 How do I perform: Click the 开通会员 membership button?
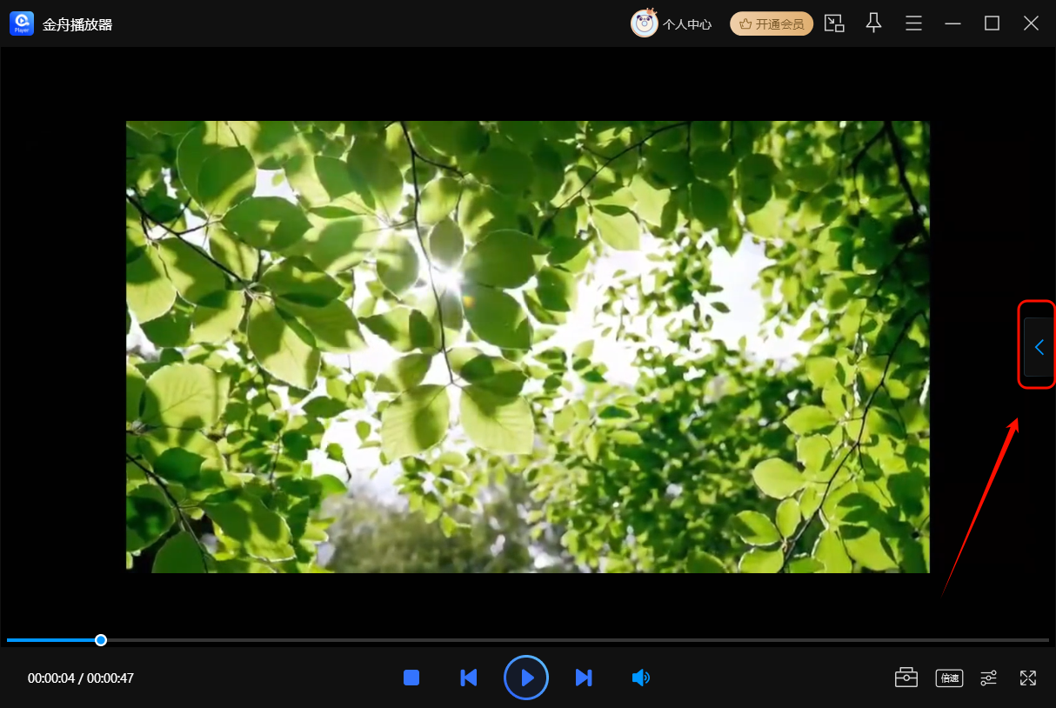(x=772, y=23)
